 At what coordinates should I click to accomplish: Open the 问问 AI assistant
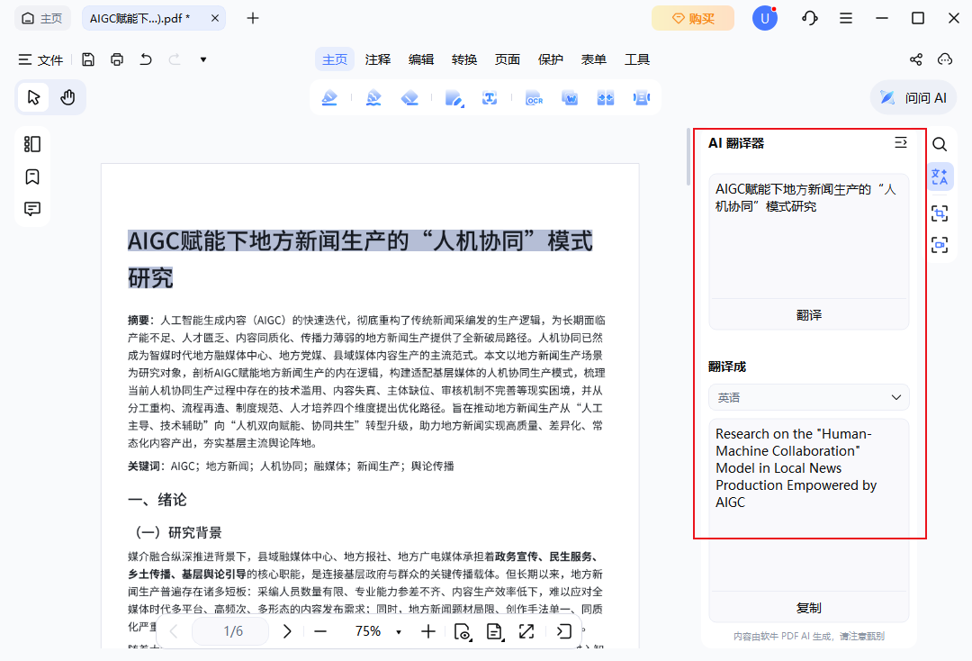913,98
